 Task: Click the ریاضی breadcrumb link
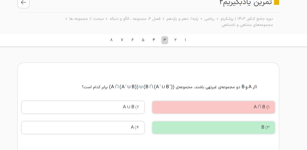pos(209,19)
